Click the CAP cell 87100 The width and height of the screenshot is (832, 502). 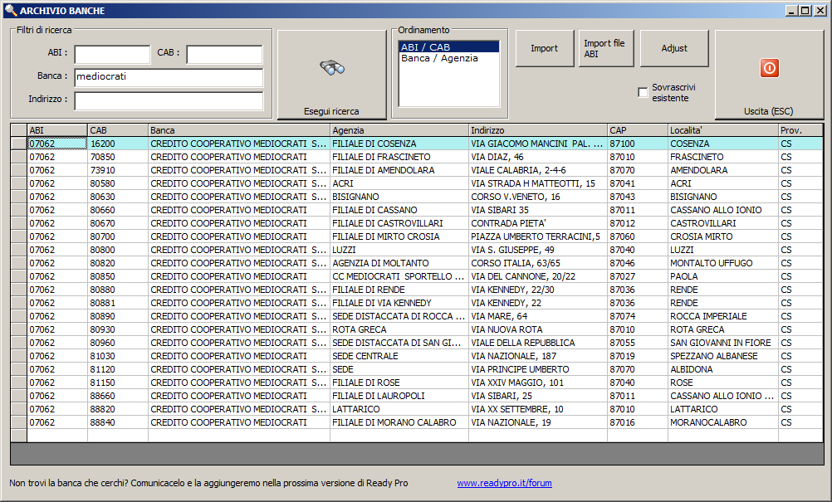637,144
